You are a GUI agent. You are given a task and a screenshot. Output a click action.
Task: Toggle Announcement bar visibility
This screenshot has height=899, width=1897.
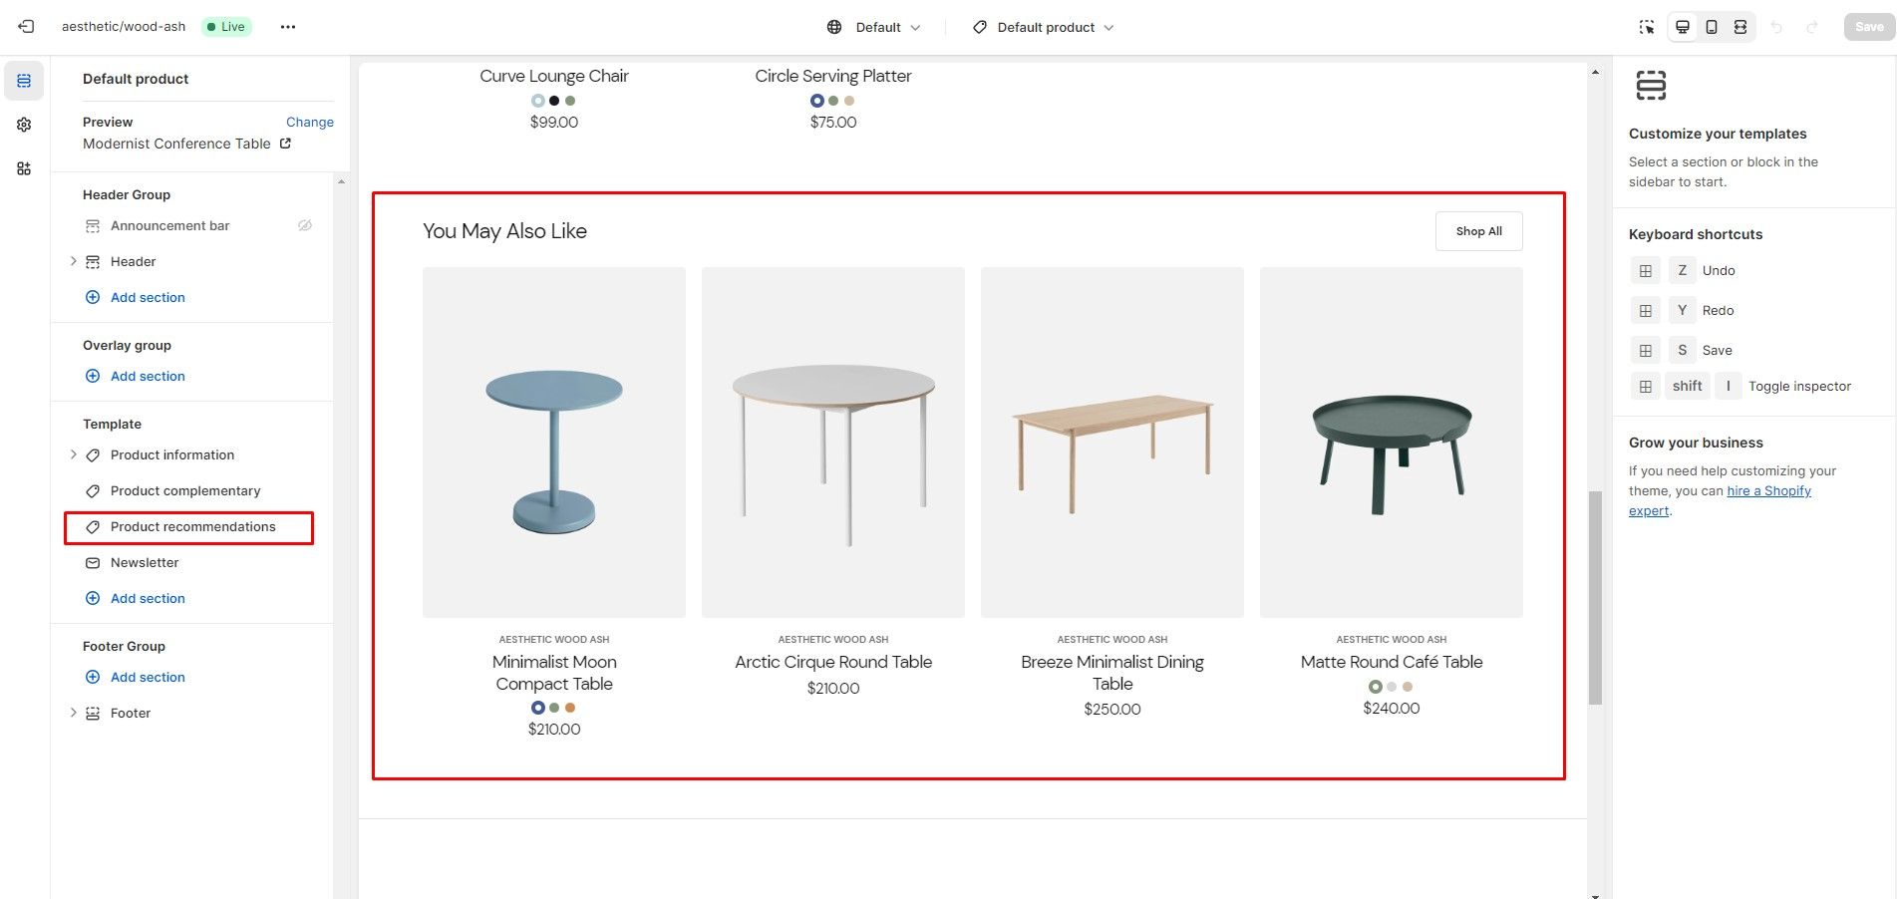(x=305, y=225)
